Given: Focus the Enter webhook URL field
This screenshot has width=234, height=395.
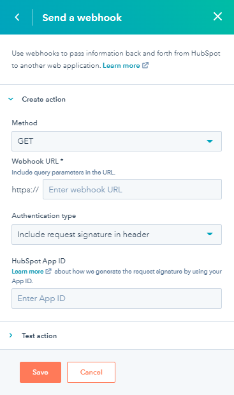Looking at the screenshot, I should (x=132, y=189).
